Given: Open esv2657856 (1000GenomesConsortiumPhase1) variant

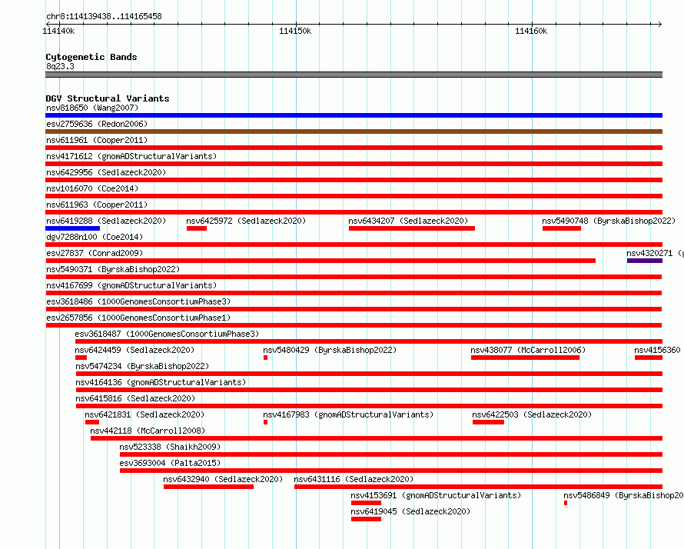Looking at the screenshot, I should pos(138,318).
